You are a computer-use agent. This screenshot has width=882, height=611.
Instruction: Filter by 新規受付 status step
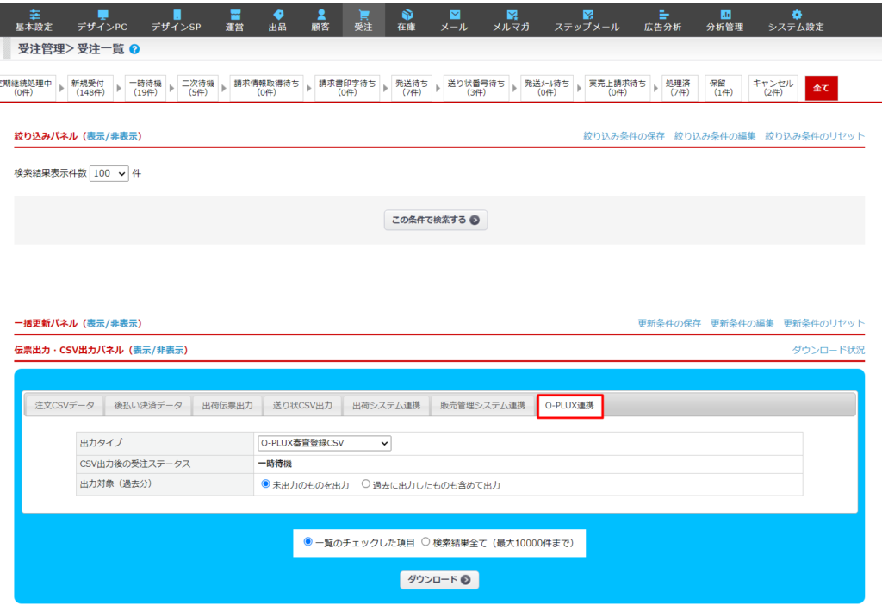89,88
